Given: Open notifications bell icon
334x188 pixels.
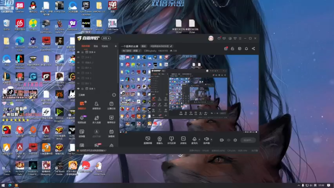Looking at the screenshot, I should click(246, 48).
